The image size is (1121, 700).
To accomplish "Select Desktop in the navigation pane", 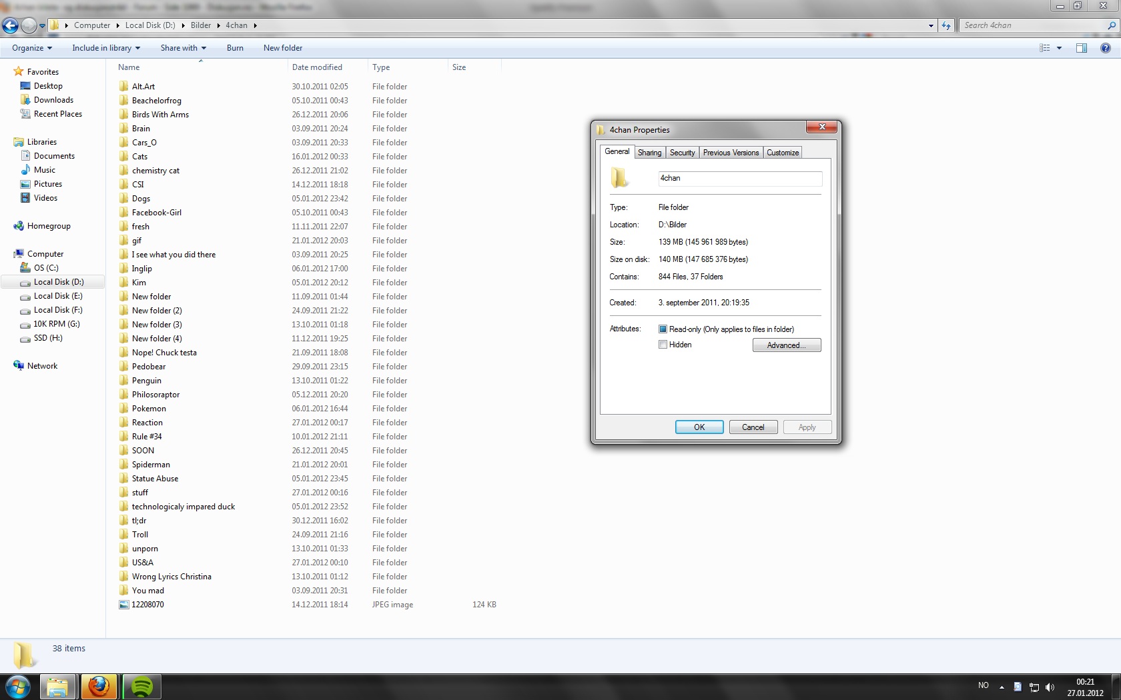I will click(48, 86).
